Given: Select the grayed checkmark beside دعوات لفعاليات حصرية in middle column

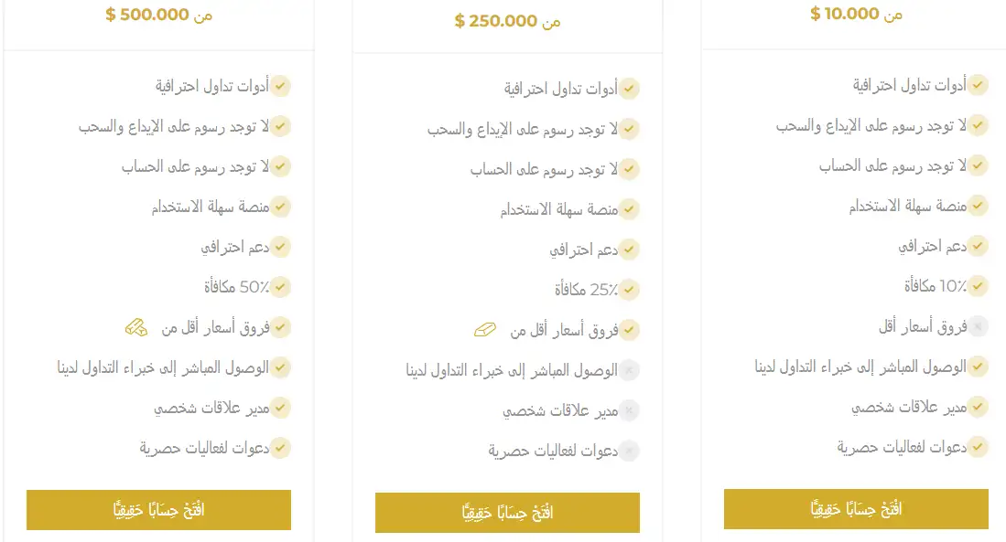Looking at the screenshot, I should (x=629, y=451).
